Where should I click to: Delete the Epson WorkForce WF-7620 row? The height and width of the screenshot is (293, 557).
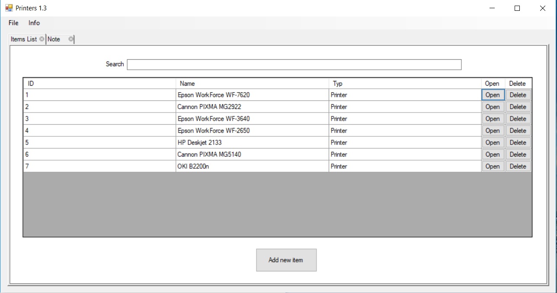pos(518,95)
